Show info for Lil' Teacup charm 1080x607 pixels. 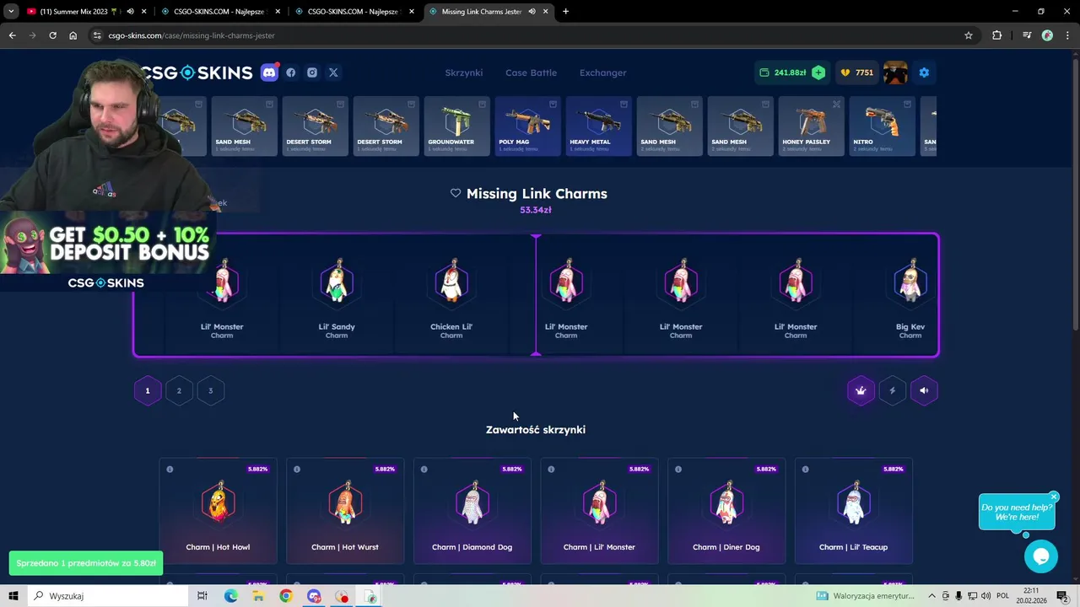[806, 470]
